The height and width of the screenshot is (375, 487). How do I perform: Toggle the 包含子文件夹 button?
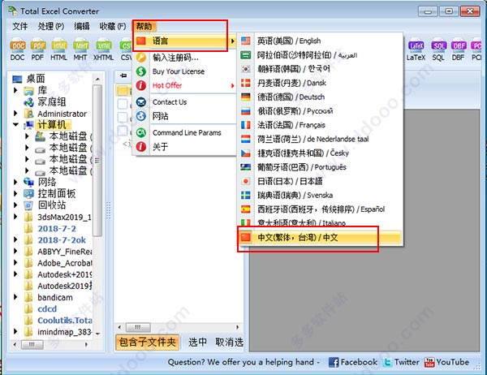147,343
